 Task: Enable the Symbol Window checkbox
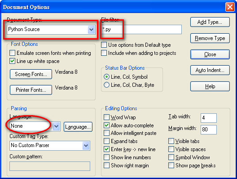coord(171,157)
